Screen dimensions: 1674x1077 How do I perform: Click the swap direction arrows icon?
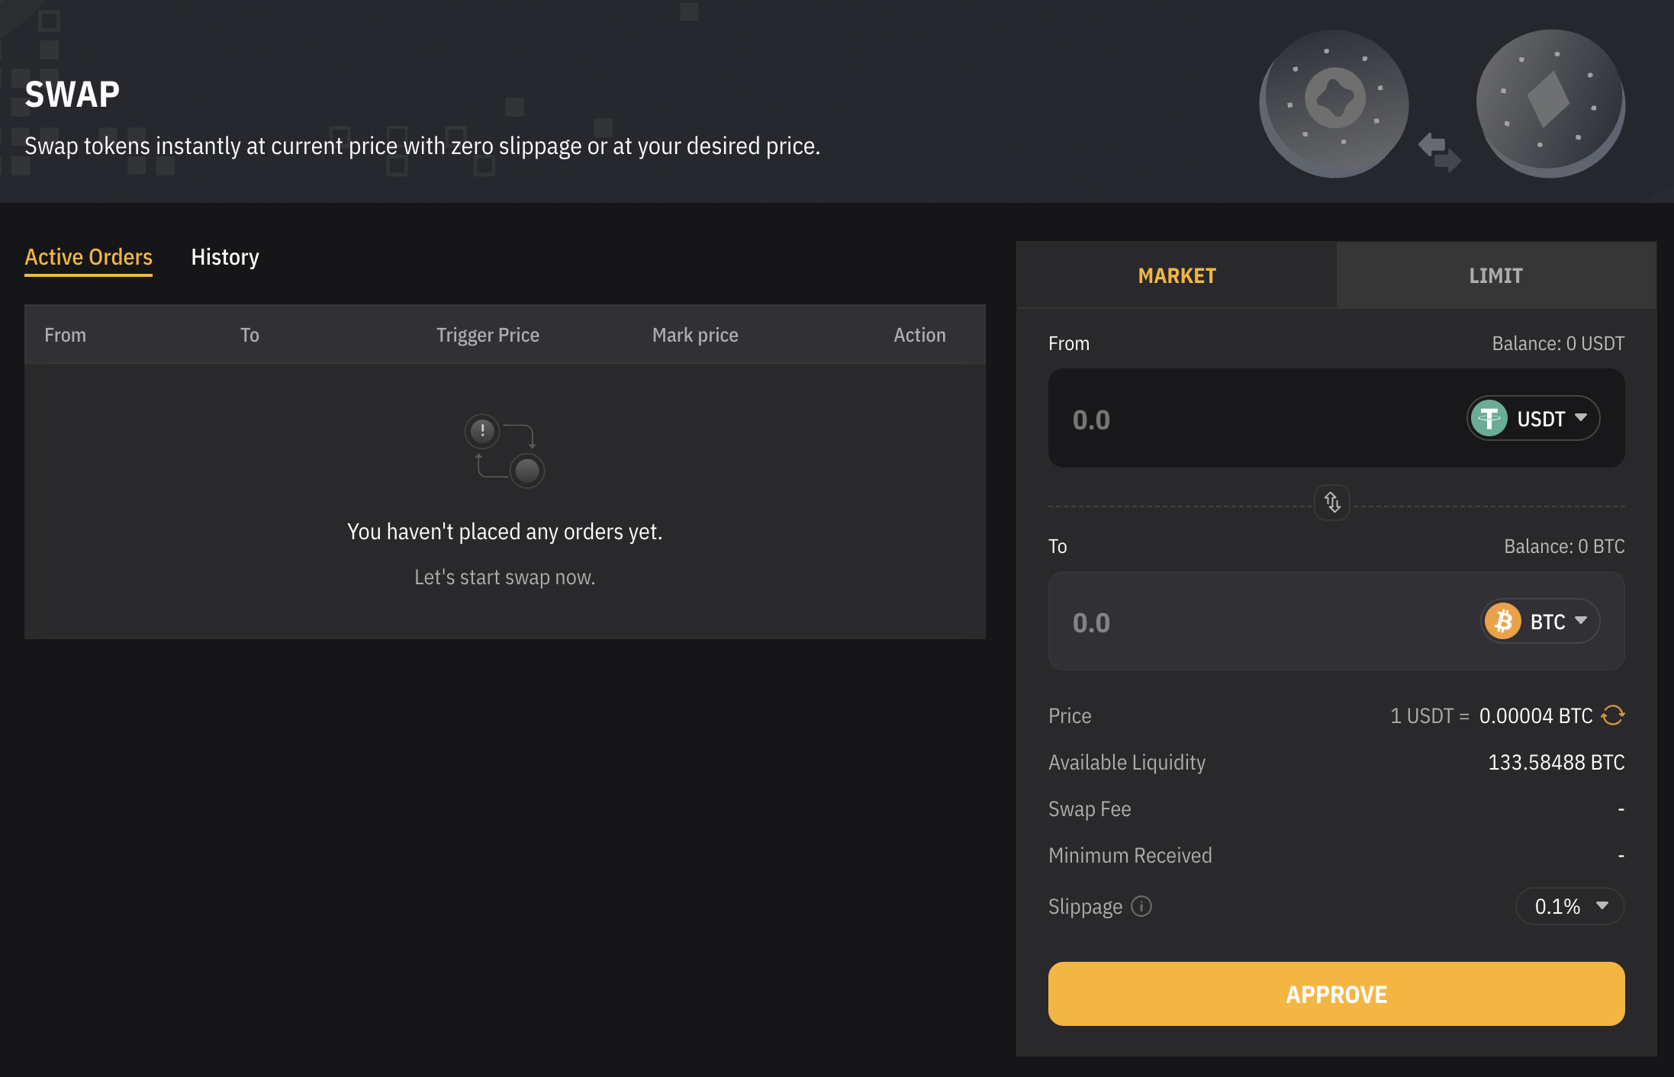[1332, 503]
